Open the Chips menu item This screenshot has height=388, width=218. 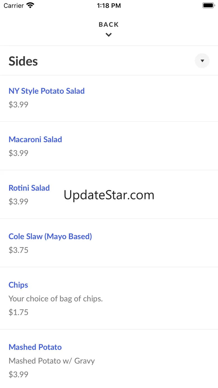[x=18, y=285]
